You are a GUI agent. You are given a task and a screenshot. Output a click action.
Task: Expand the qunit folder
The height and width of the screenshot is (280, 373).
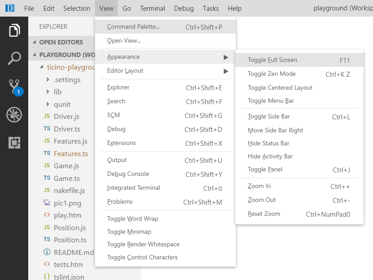pyautogui.click(x=48, y=104)
